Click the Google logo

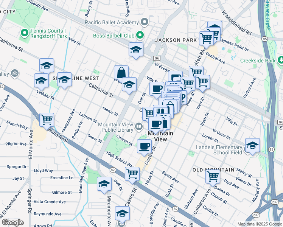pos(12,222)
